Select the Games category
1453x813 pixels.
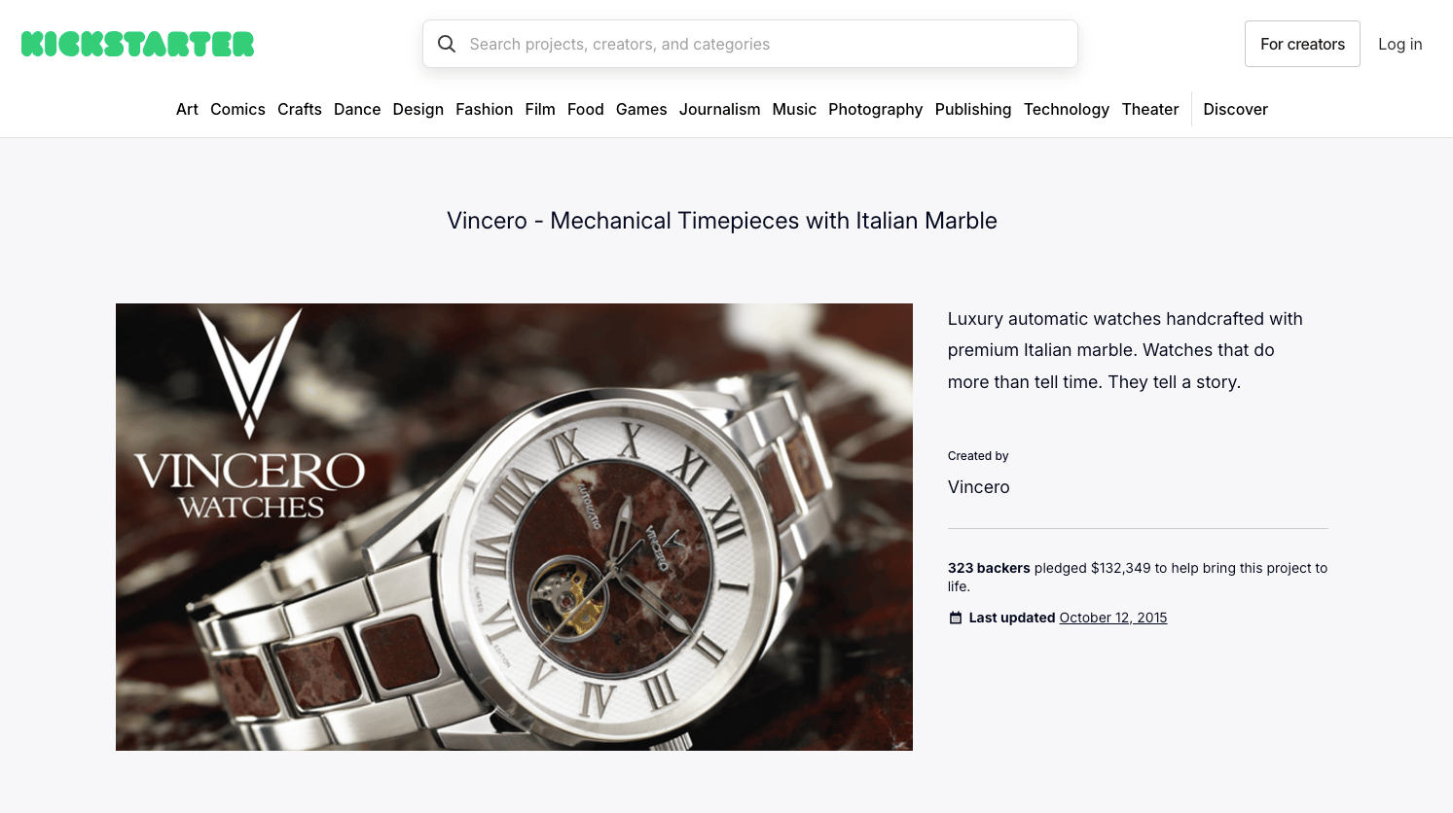tap(641, 109)
